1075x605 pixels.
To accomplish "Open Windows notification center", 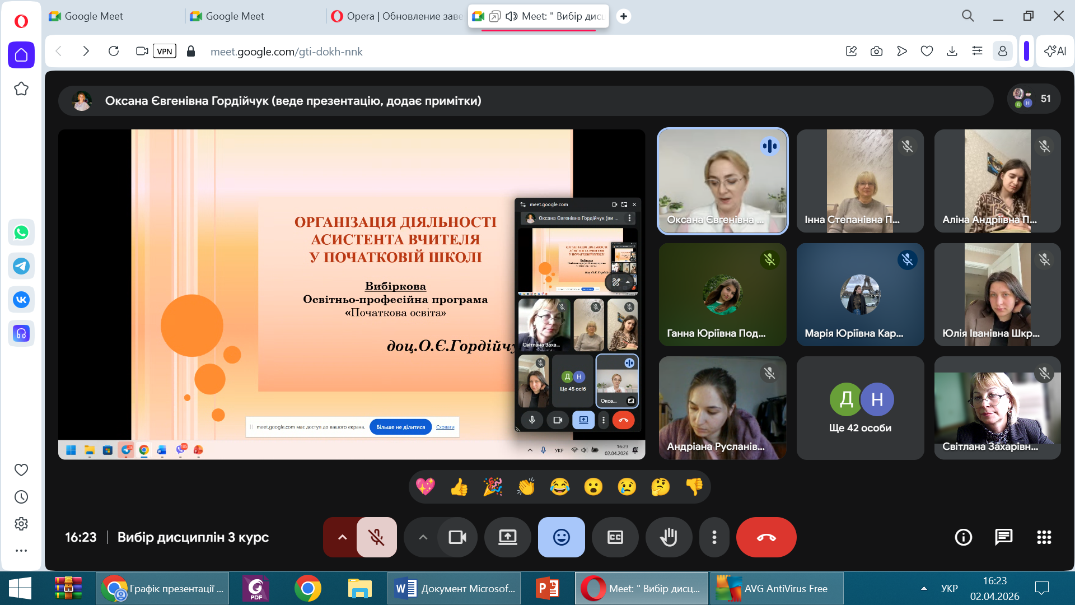I will click(1042, 589).
